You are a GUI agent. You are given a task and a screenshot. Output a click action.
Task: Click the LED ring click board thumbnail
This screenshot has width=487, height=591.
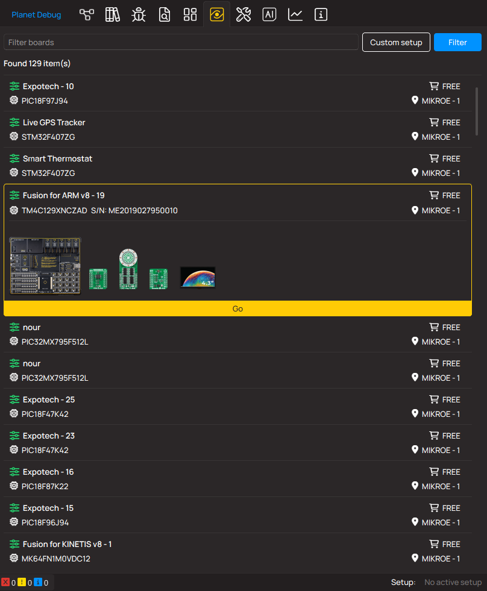[x=128, y=269]
